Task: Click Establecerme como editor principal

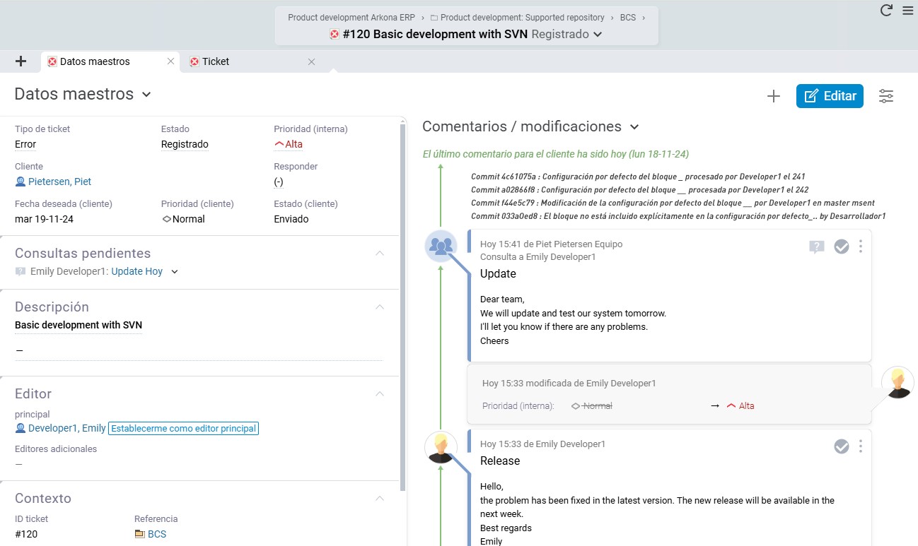Action: coord(183,429)
